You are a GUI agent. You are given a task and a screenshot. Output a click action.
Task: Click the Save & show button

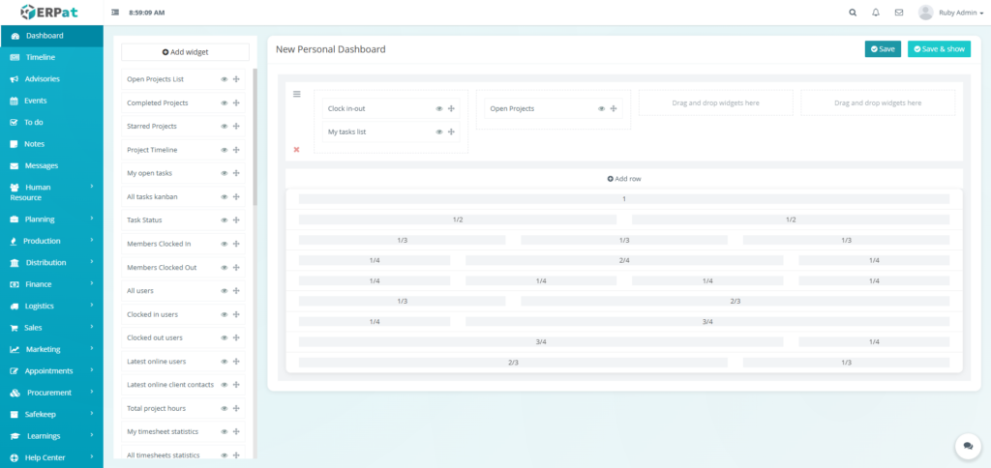[x=939, y=49]
